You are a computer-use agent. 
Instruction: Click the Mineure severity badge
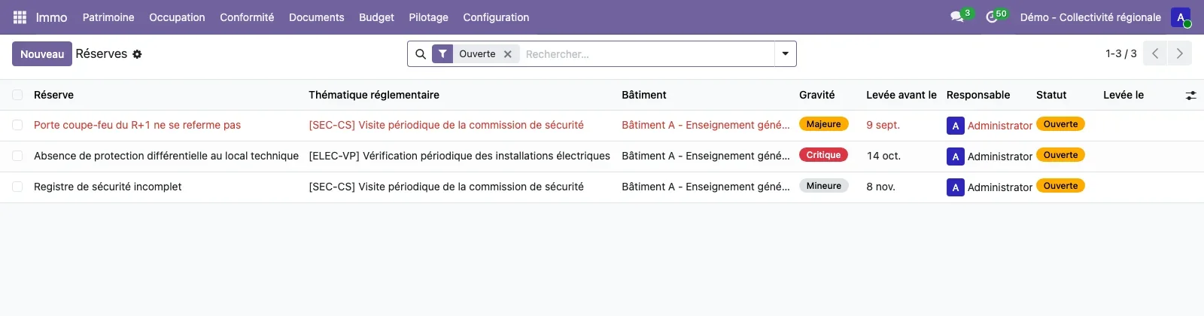click(824, 186)
